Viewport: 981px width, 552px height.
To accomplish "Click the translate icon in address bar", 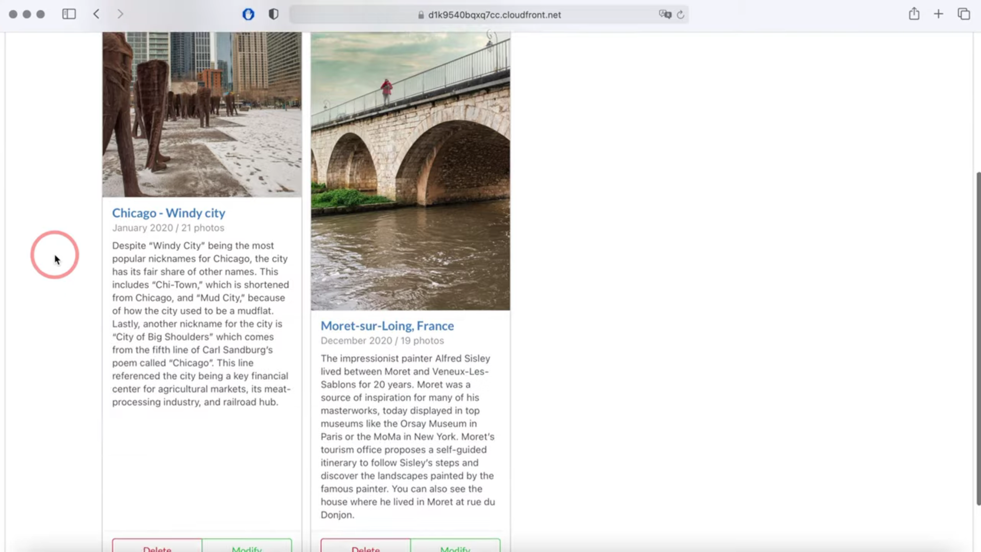I will [x=665, y=14].
